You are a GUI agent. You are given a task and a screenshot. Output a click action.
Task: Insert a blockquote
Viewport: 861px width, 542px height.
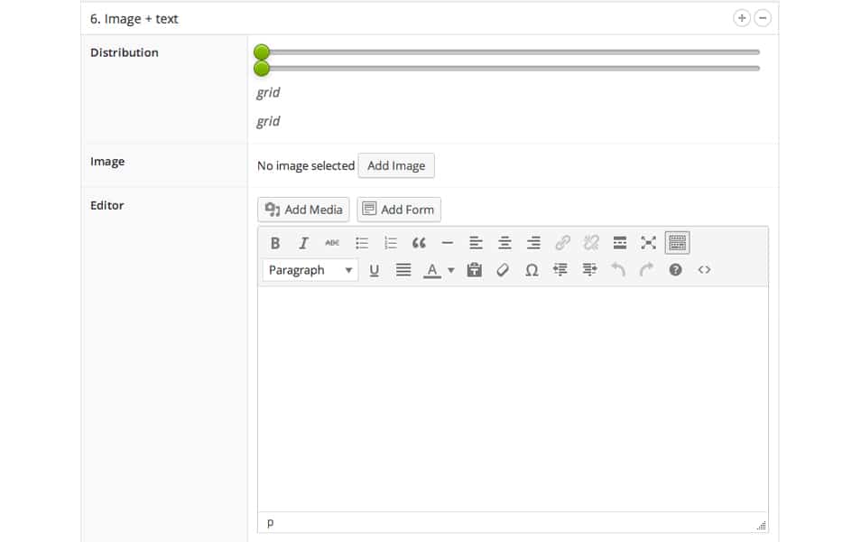click(x=418, y=242)
